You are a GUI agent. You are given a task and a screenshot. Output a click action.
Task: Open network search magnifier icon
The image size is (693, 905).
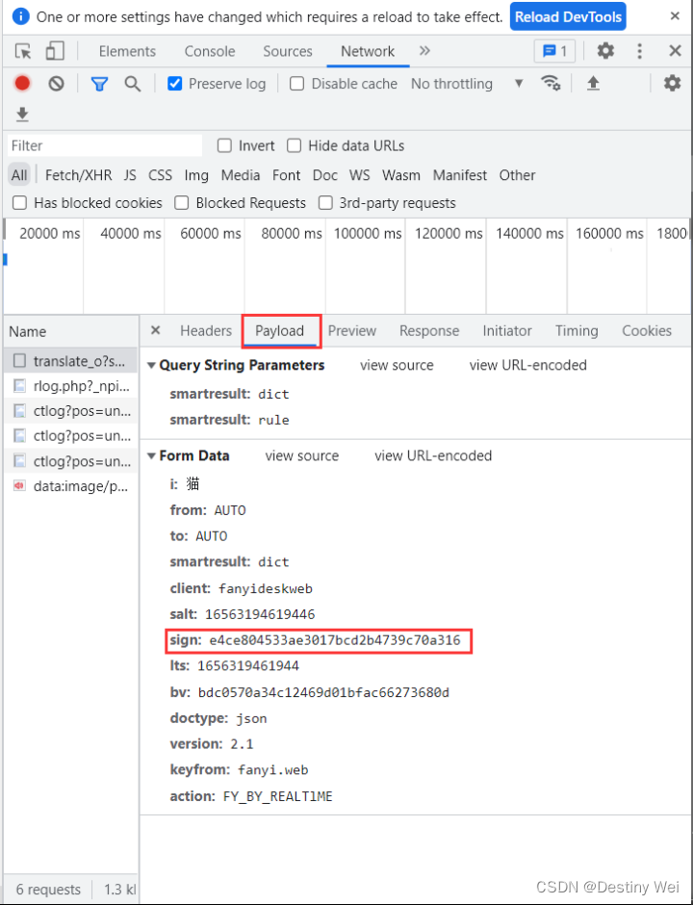(x=133, y=84)
